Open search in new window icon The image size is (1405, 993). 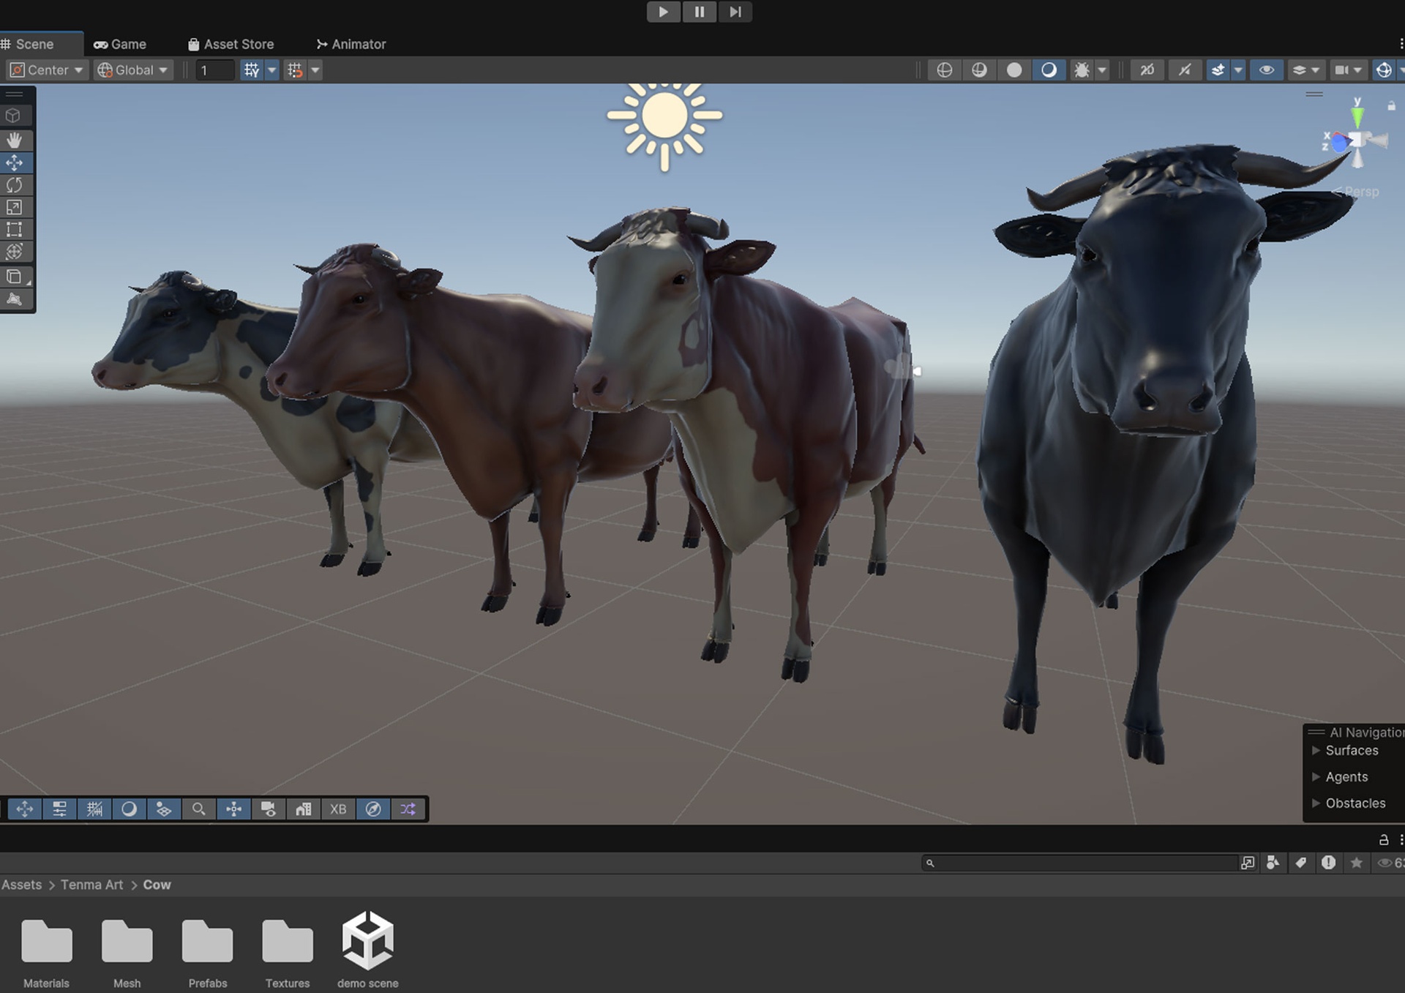pyautogui.click(x=1248, y=863)
